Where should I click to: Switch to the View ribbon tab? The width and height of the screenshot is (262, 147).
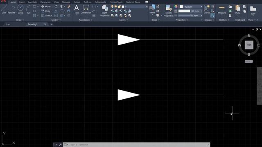[x=56, y=2]
